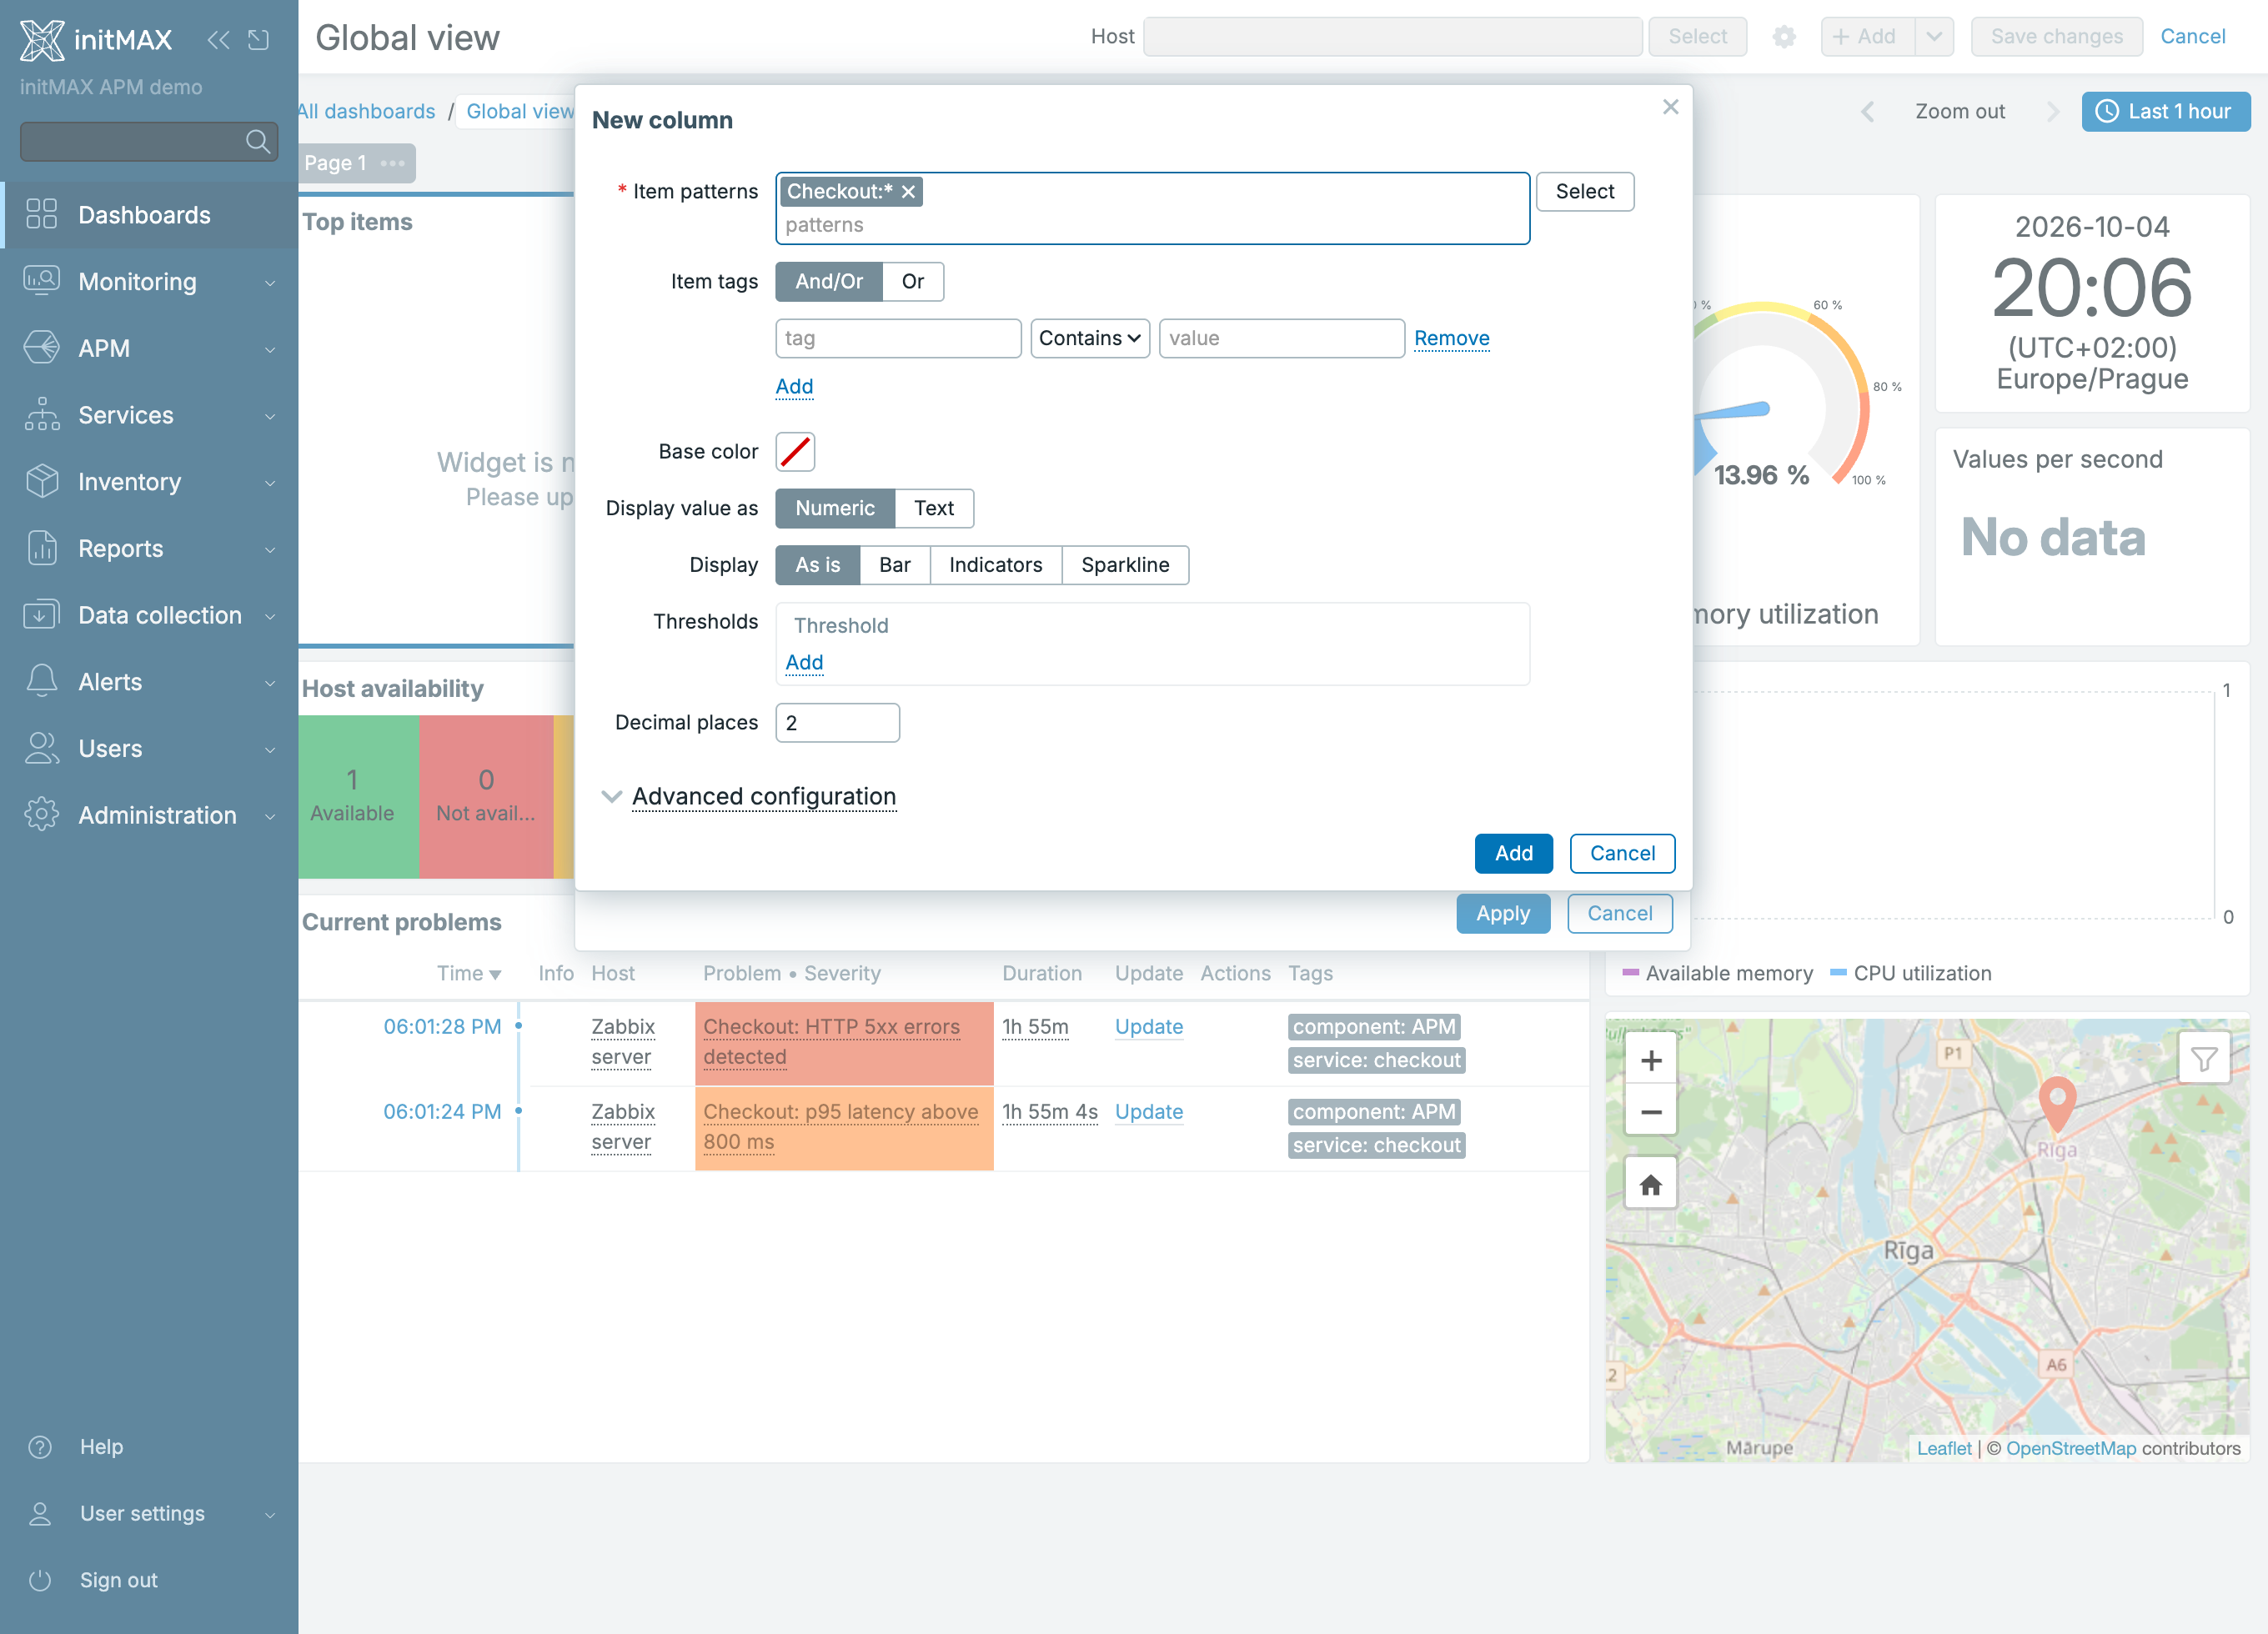Open the Users menu item

point(149,748)
